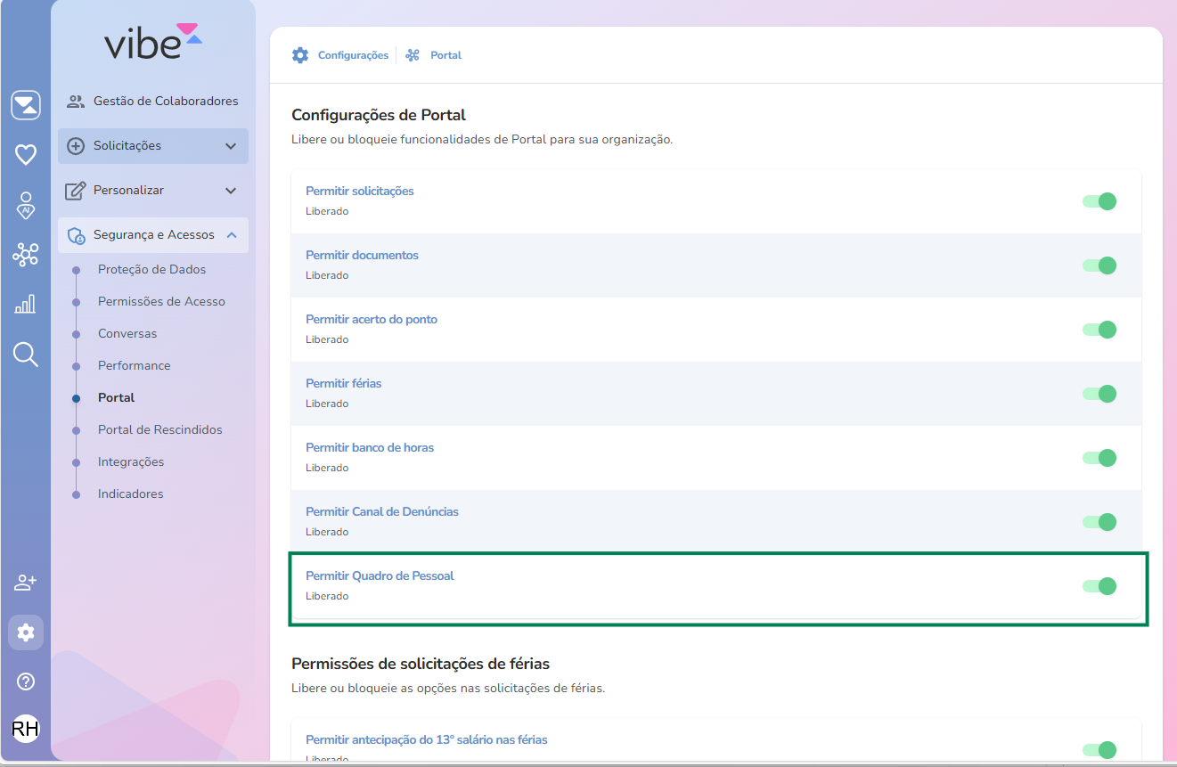Click the magnifying glass search icon
This screenshot has width=1177, height=767.
26,355
